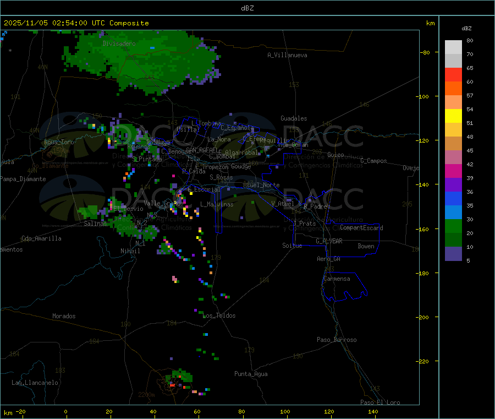495x419 pixels.
Task: Click the red storm cell near '2200m' contour
Action: [172, 385]
